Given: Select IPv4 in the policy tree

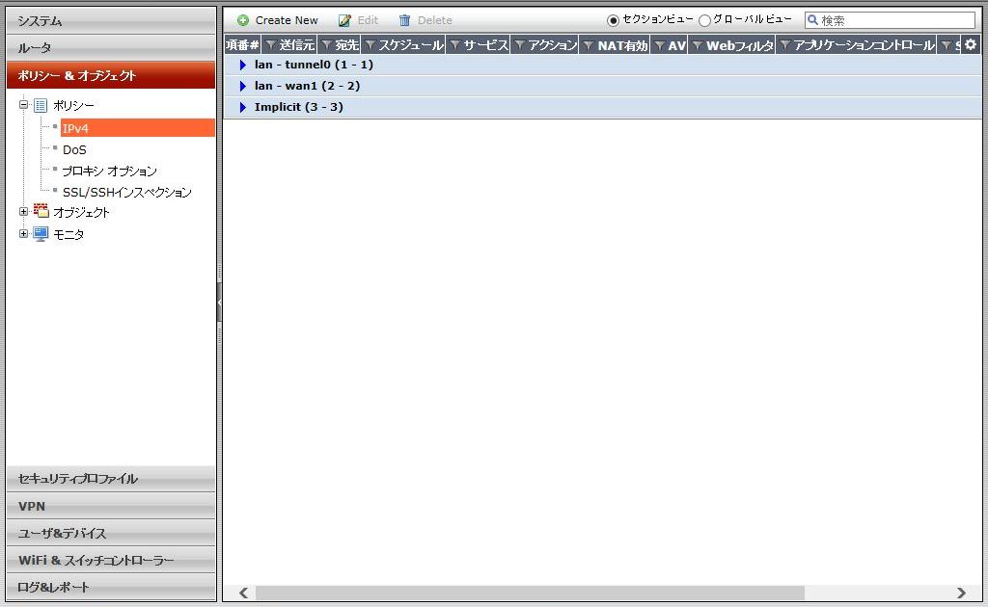Looking at the screenshot, I should [137, 128].
